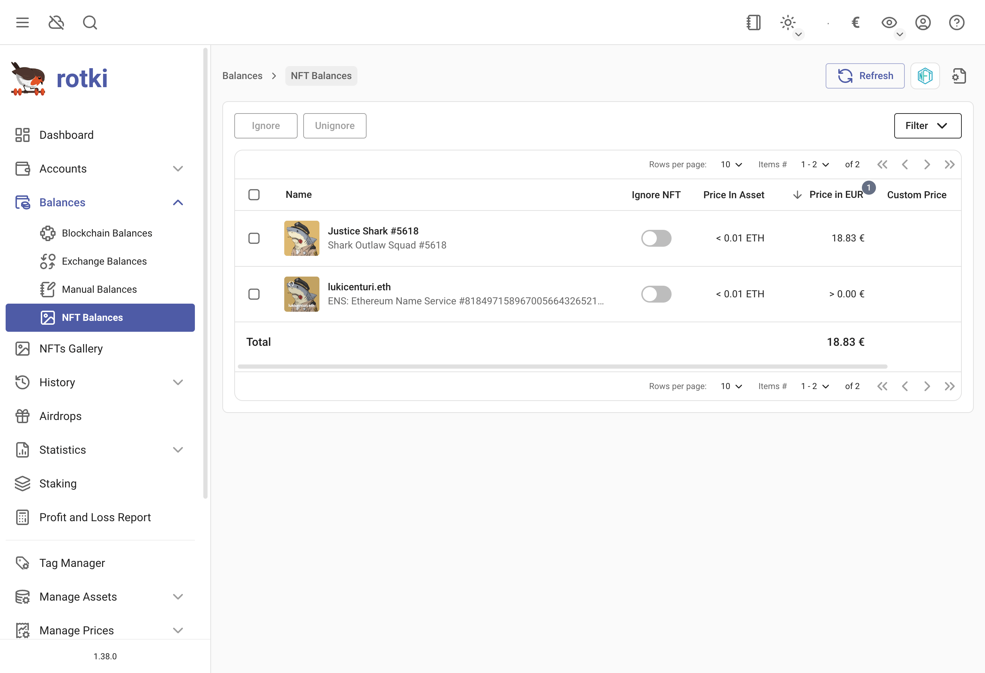Open Manual Balances submenu item
This screenshot has width=985, height=673.
pos(100,289)
